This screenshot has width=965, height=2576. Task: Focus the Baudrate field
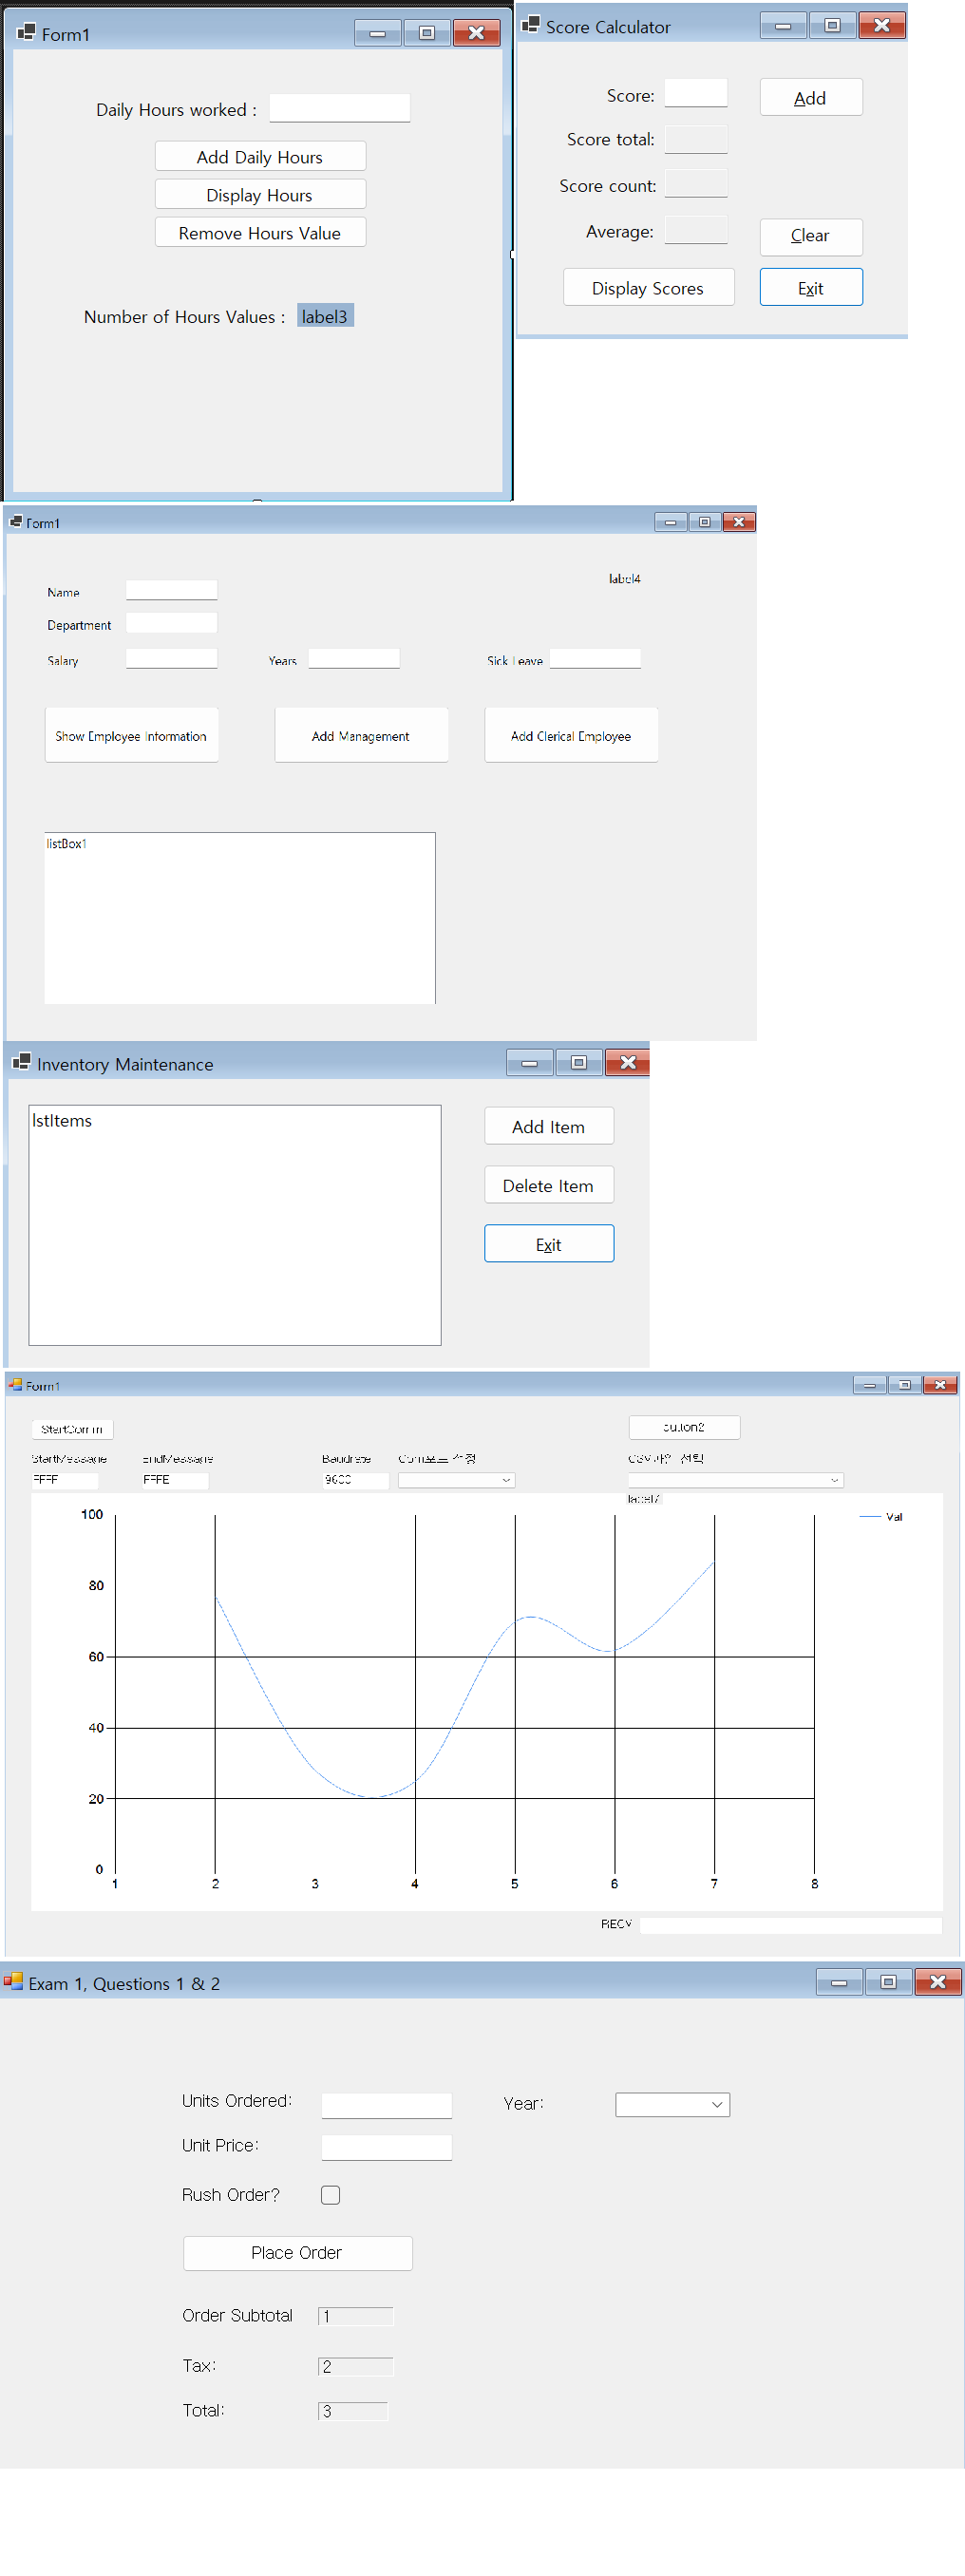coord(355,1480)
